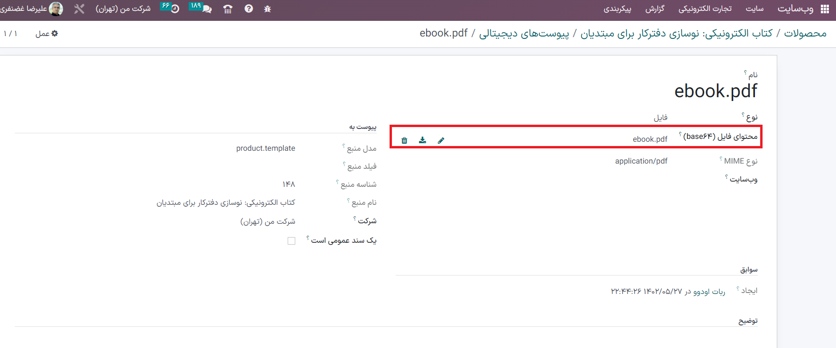Download the ebook.pdf file content

pos(422,140)
